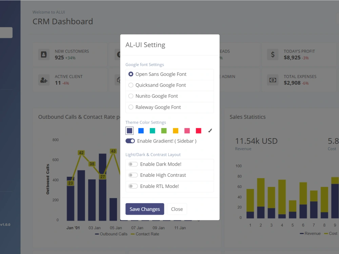
Task: Select the green theme color swatch
Action: [164, 131]
